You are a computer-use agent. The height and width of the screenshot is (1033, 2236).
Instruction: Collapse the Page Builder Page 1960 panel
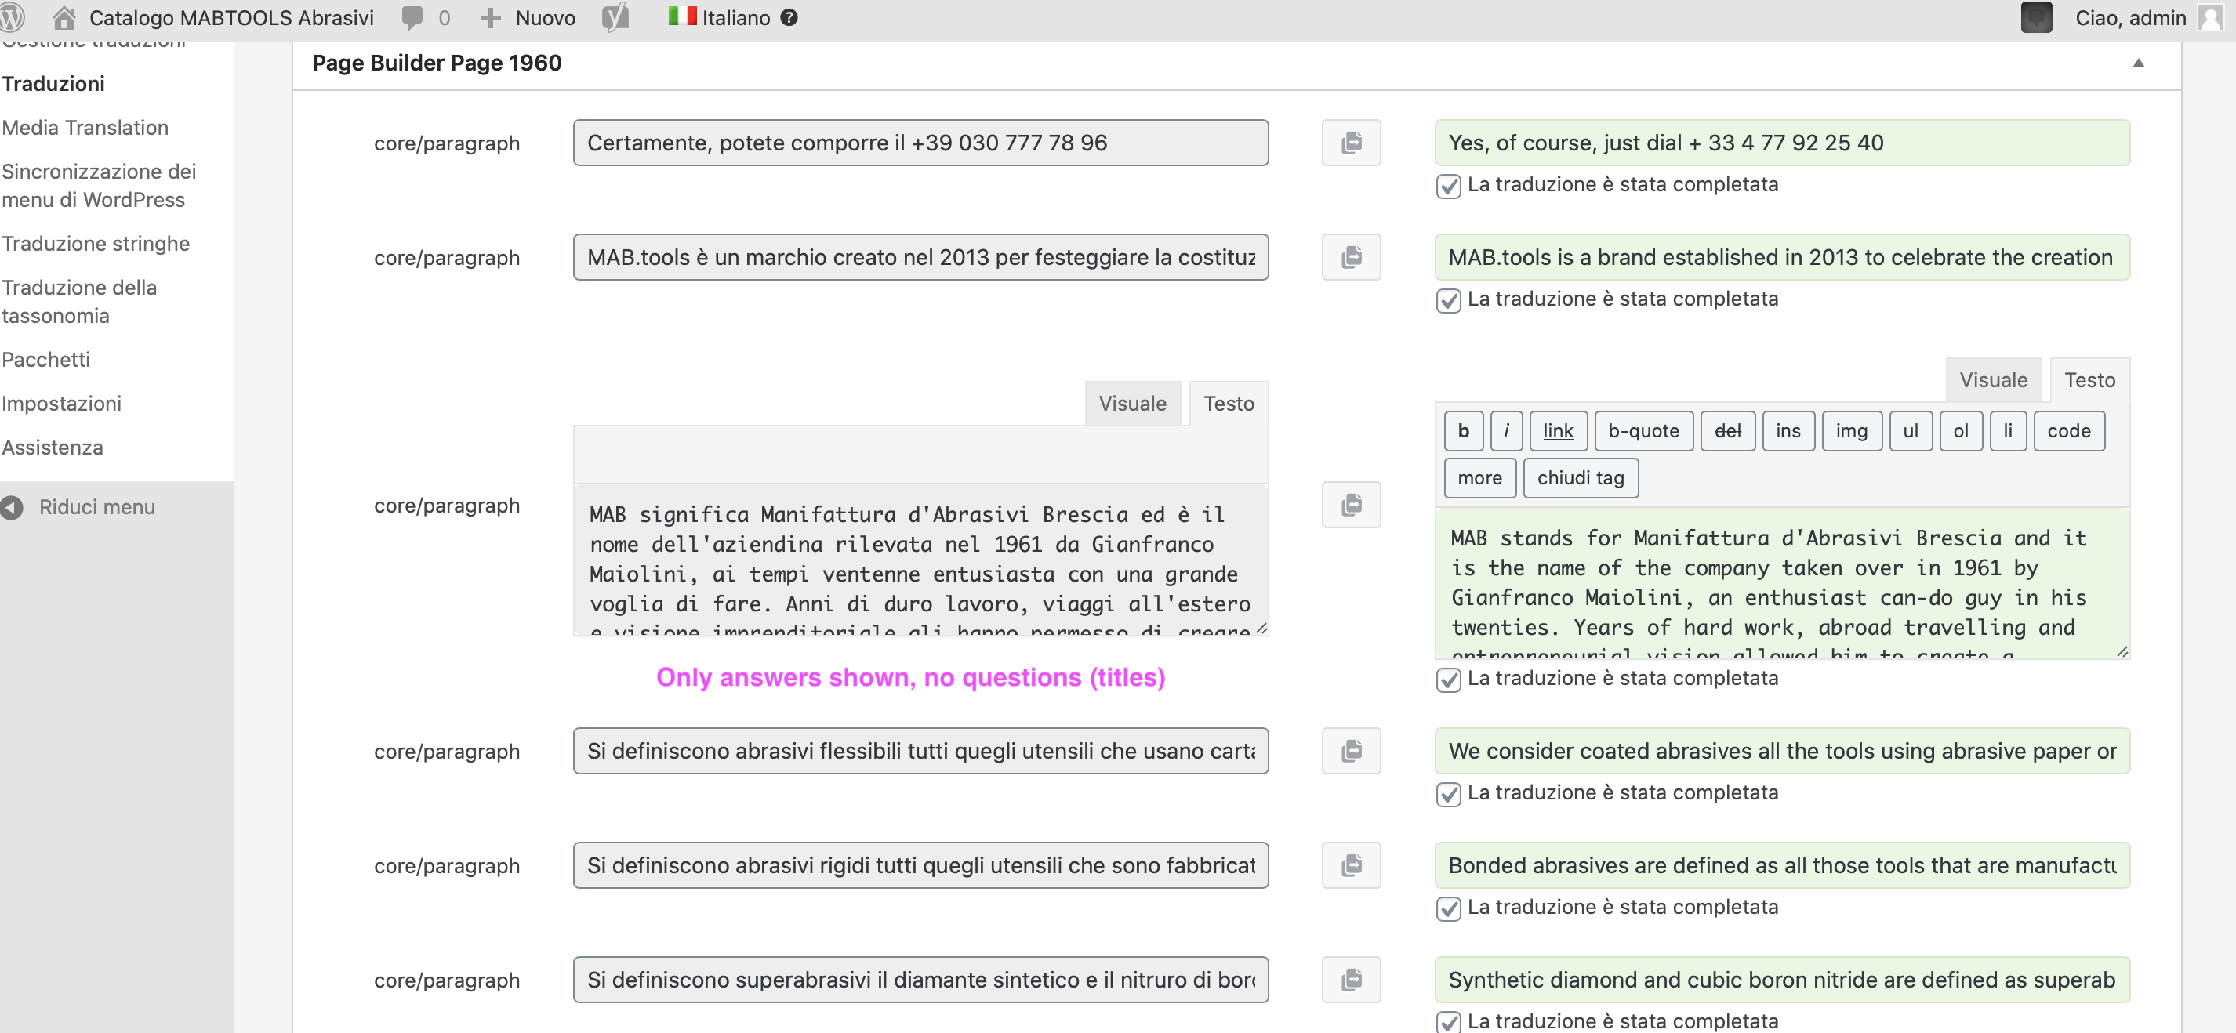2138,63
